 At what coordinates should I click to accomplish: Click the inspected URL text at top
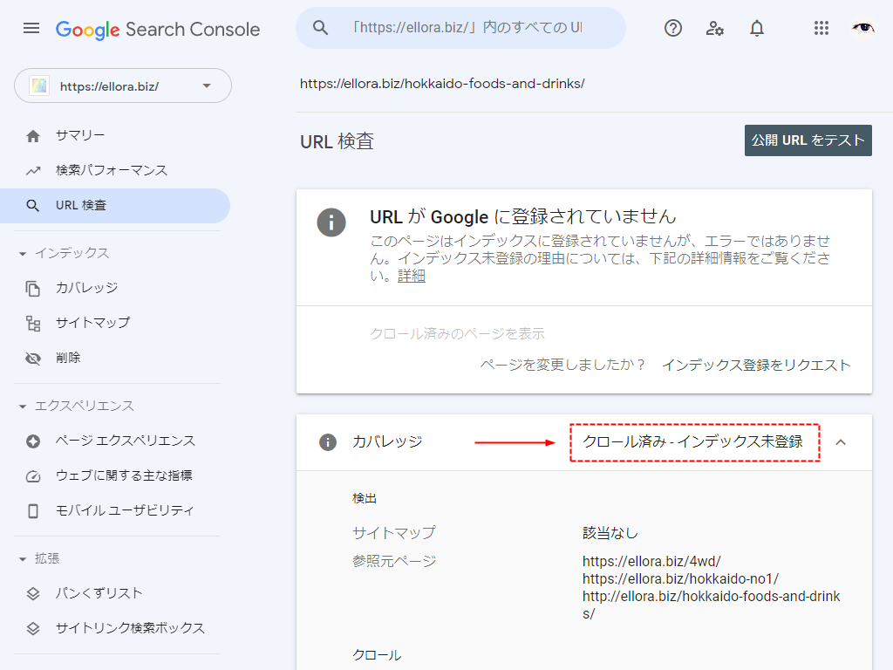pos(442,84)
